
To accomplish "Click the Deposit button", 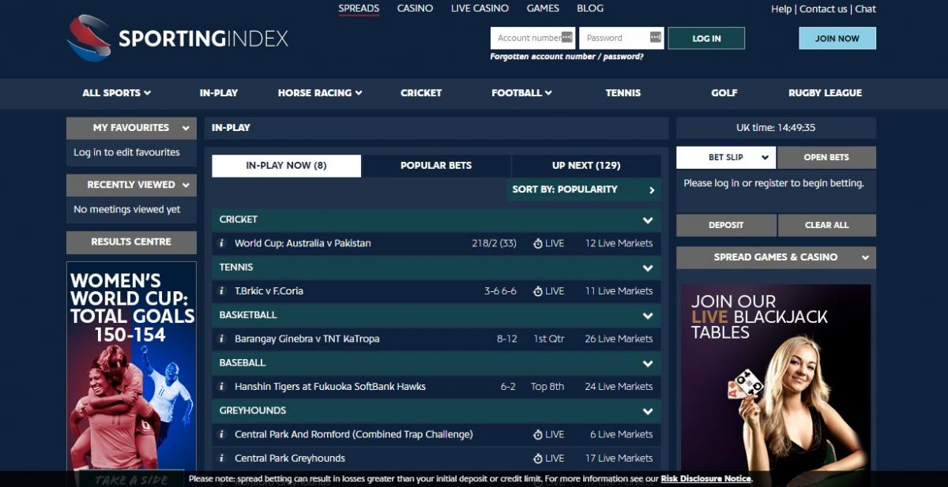I will pos(726,225).
